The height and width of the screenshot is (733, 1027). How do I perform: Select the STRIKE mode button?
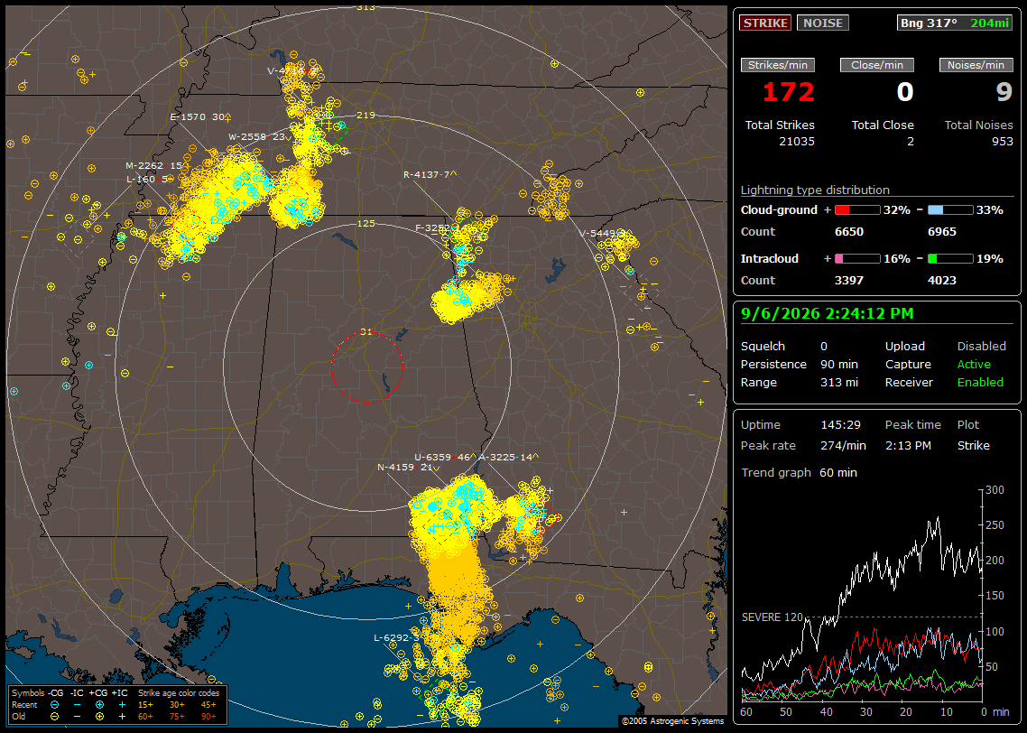click(765, 23)
